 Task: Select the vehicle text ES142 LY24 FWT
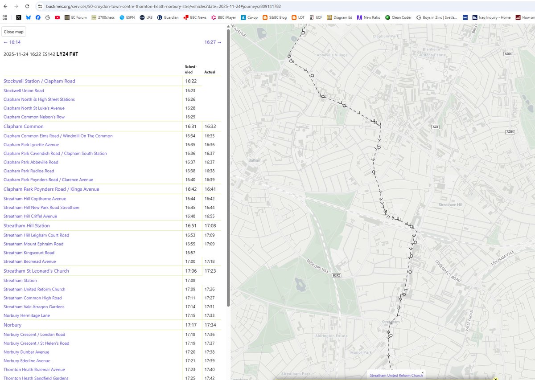pos(60,54)
